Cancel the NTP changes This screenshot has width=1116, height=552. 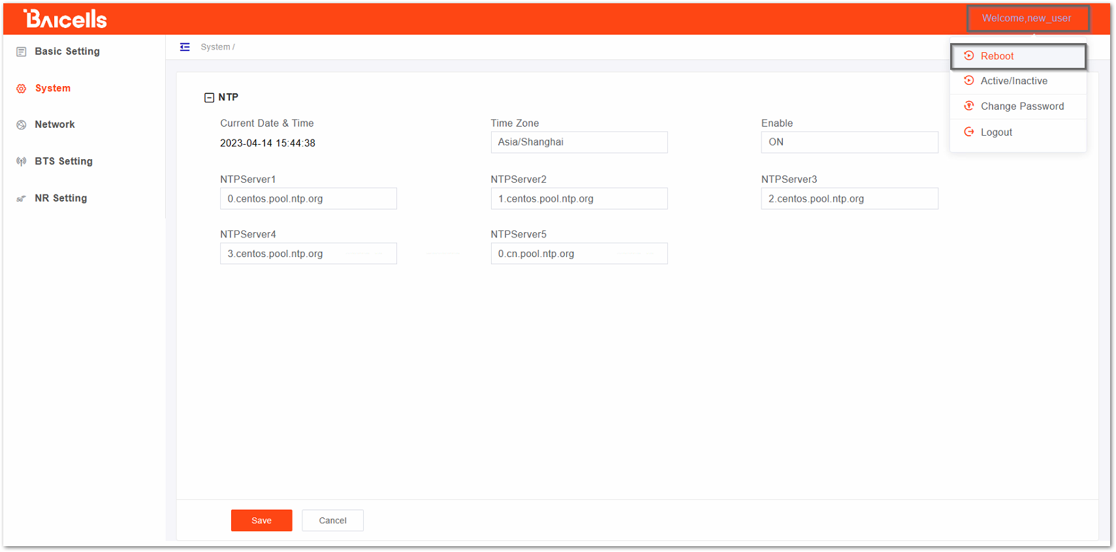332,521
